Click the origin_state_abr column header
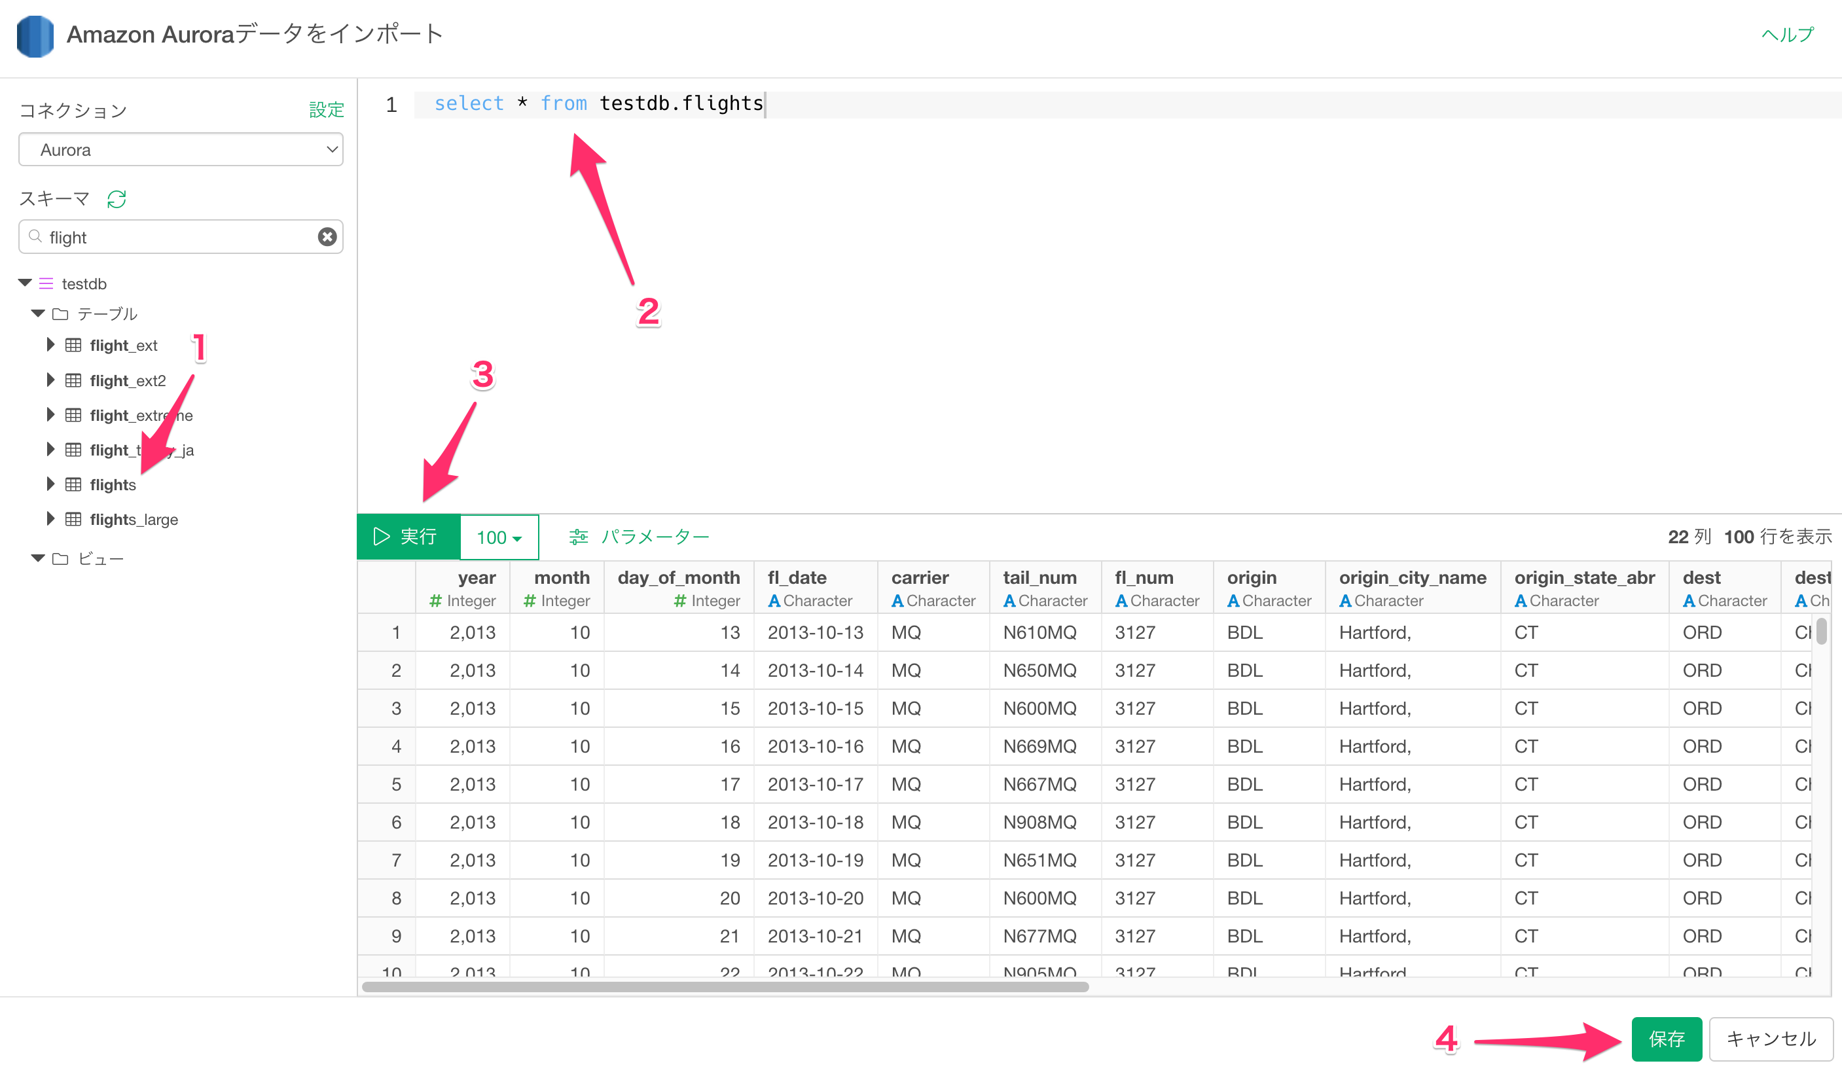 (1585, 588)
